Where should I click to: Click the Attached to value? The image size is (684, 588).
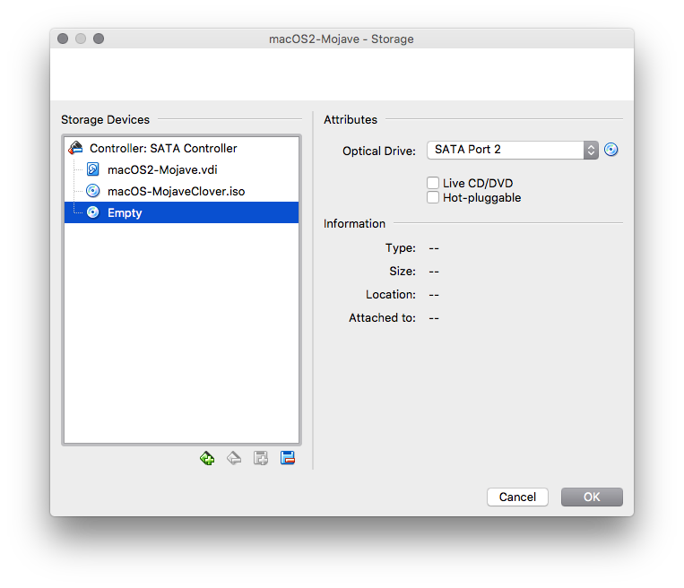coord(434,318)
